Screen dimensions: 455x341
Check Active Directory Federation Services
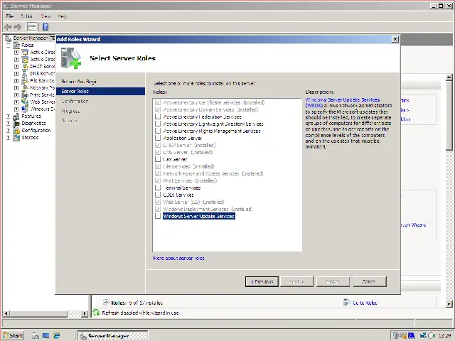(158, 117)
